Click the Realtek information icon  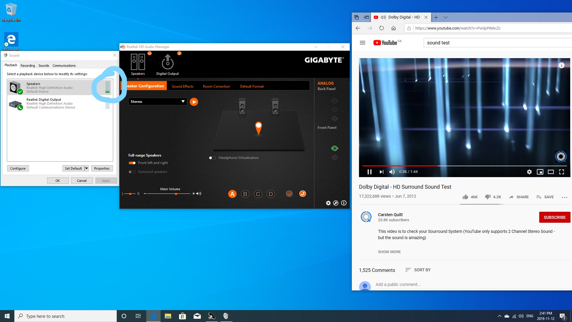pos(344,203)
